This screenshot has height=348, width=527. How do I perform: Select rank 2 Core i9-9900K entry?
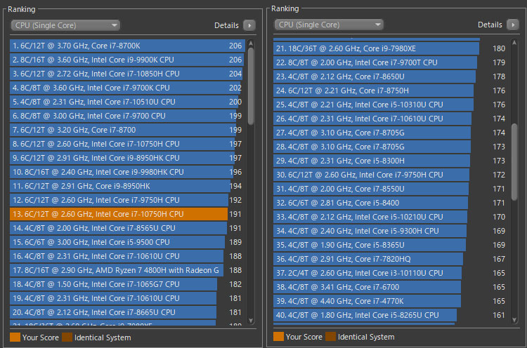[x=118, y=60]
